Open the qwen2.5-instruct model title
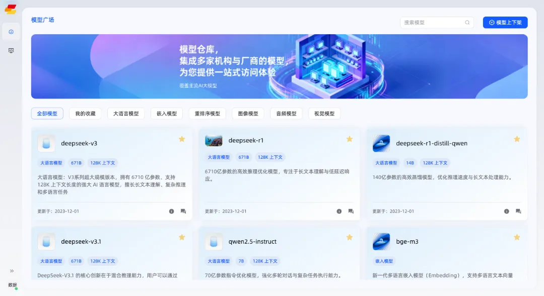Screen dimensions: 544x296 tap(252, 242)
